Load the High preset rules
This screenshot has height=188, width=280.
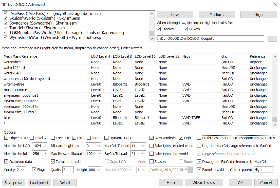coord(258,14)
